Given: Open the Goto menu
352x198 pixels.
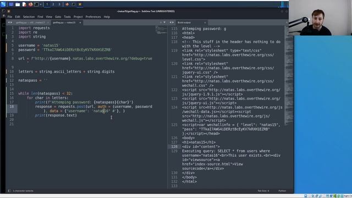Looking at the screenshot, I should 58,17.
